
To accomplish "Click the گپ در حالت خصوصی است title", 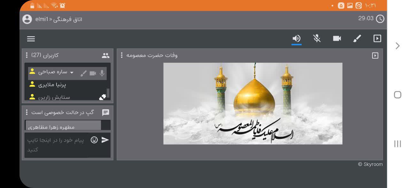I will coord(63,112).
